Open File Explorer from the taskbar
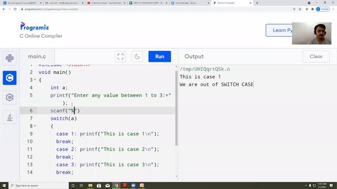Viewport: 337px width, 189px height. point(90,185)
